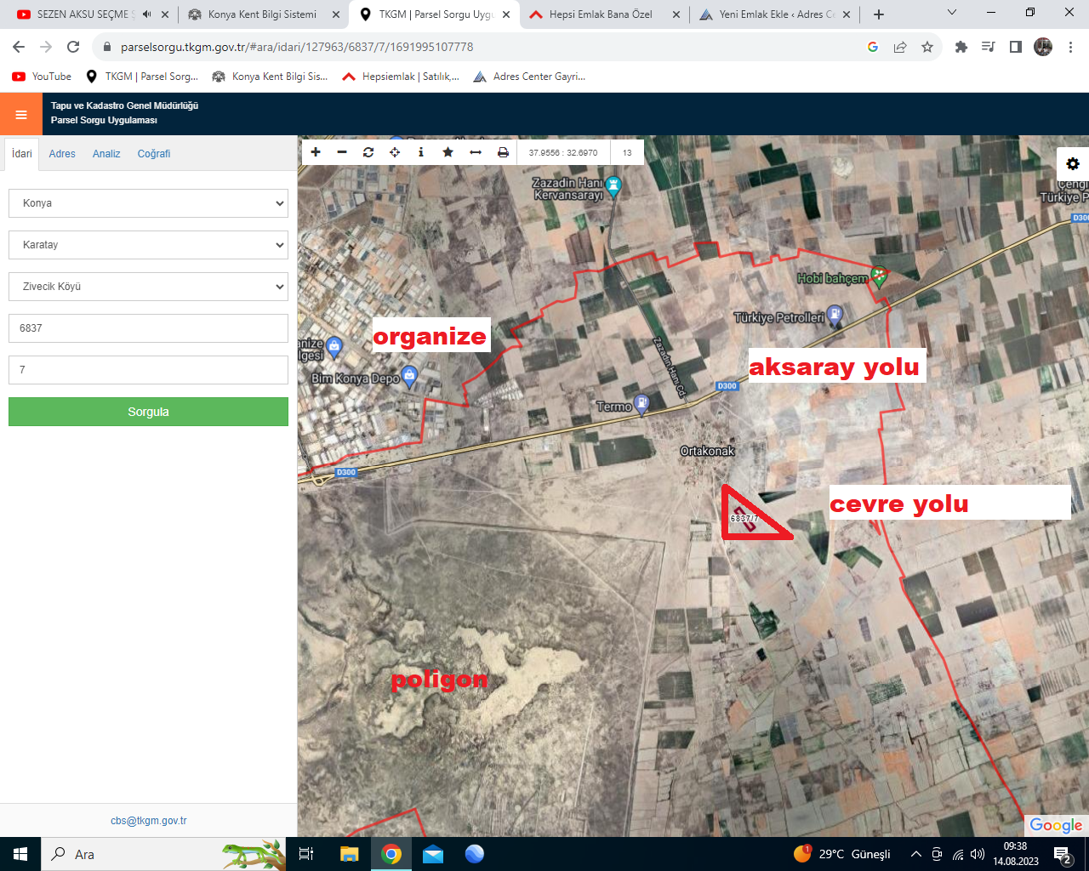The image size is (1089, 871).
Task: Bookmark this page with star icon
Action: 927,47
